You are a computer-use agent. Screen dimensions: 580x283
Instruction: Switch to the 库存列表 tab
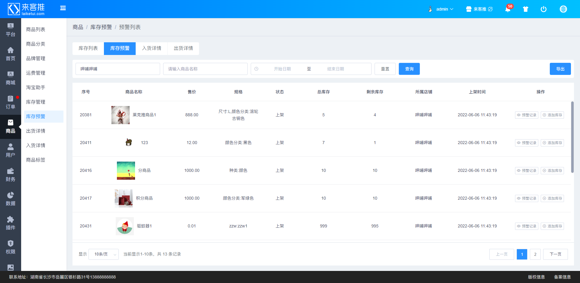88,48
